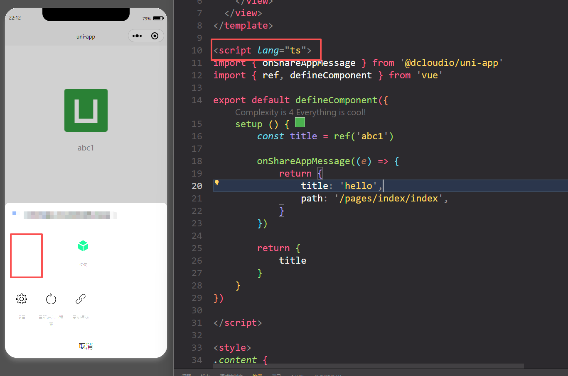Click the '/pages/index/index' path string
This screenshot has height=376, width=568.
click(389, 199)
